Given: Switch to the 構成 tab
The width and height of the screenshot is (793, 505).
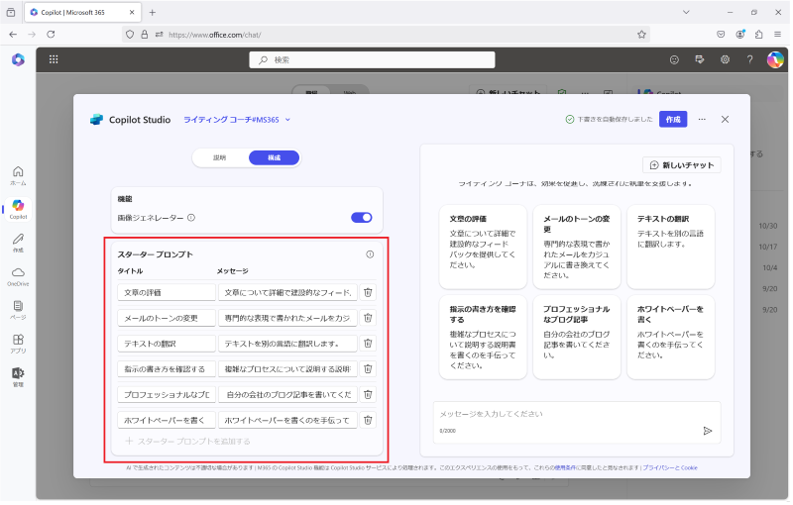Looking at the screenshot, I should click(275, 157).
